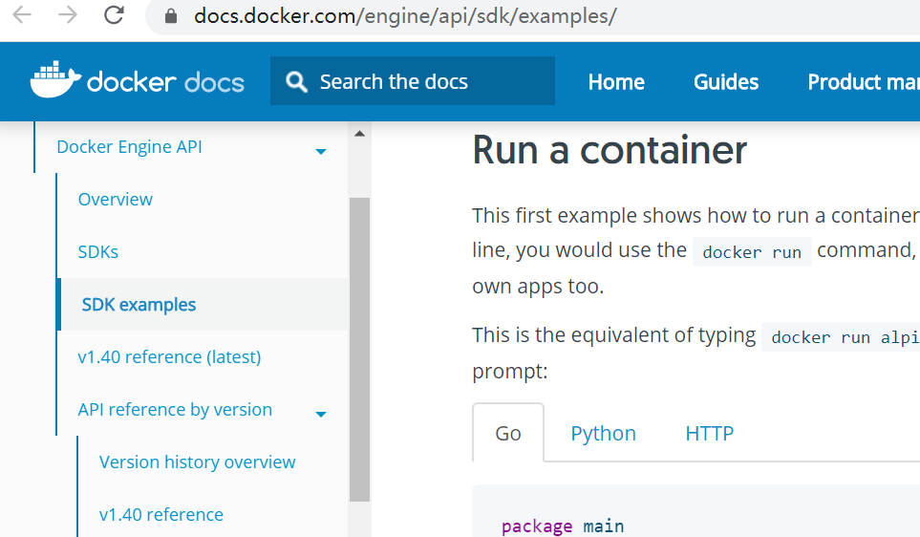Reload the page with refresh icon
The height and width of the screenshot is (537, 920).
(x=114, y=15)
